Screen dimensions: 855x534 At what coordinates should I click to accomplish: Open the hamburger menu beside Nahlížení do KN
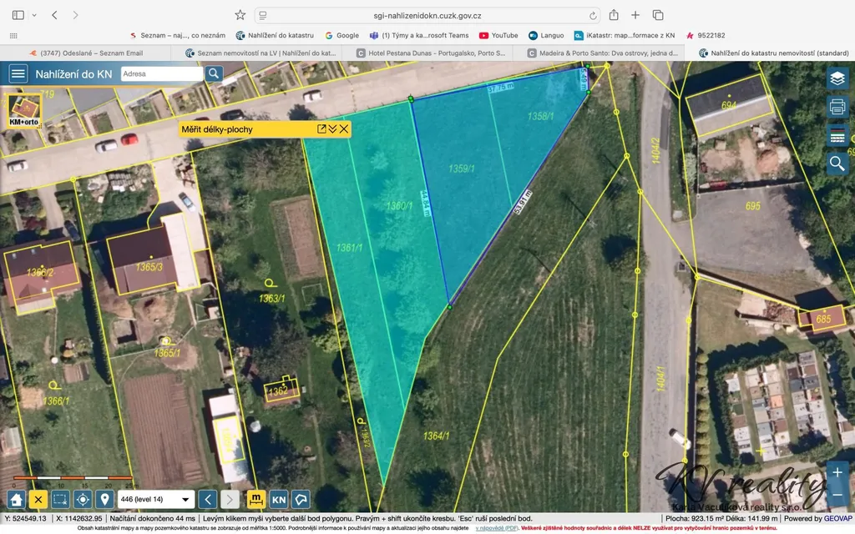(18, 73)
